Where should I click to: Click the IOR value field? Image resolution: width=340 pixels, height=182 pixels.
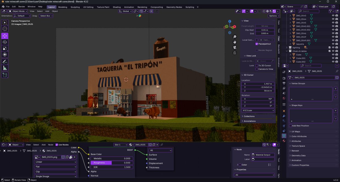[111, 167]
